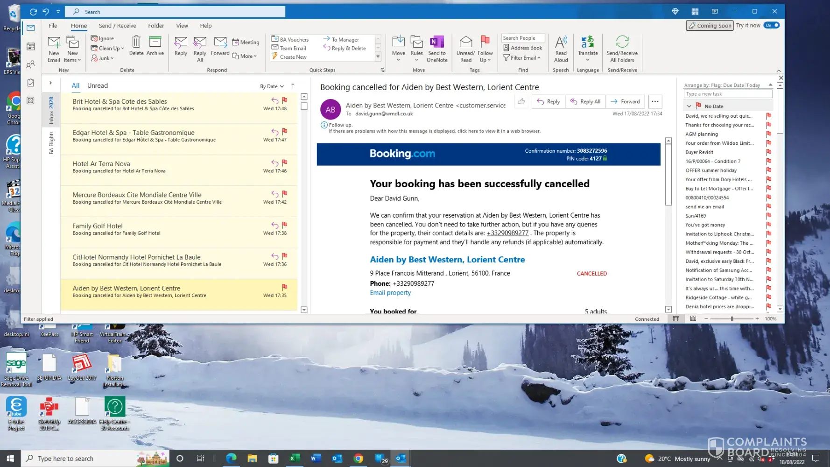Toggle the Try it now switch
The image size is (830, 467).
point(772,25)
